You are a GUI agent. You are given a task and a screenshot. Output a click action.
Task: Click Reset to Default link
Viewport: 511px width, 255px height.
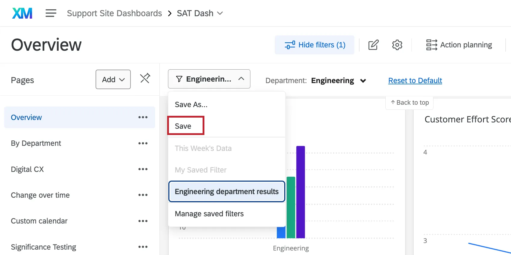[415, 81]
